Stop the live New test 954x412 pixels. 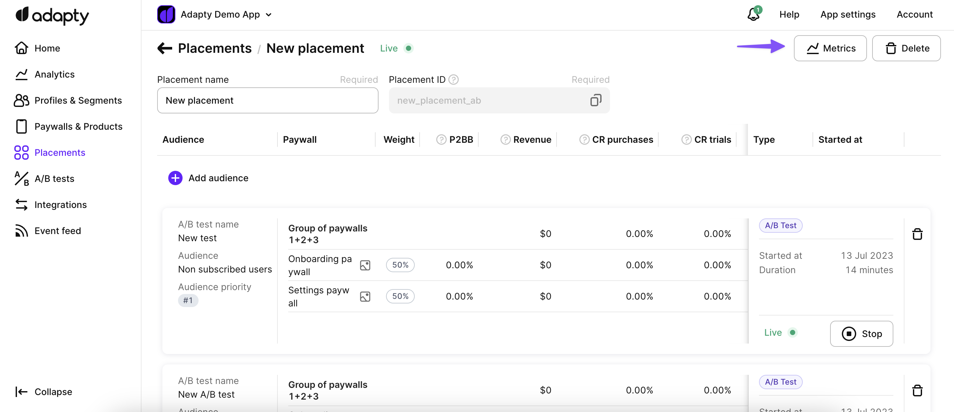click(861, 333)
